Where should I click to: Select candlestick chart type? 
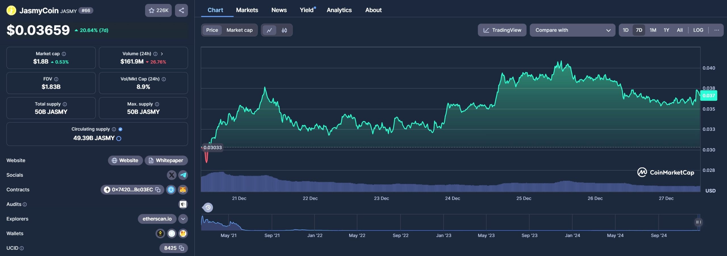284,30
